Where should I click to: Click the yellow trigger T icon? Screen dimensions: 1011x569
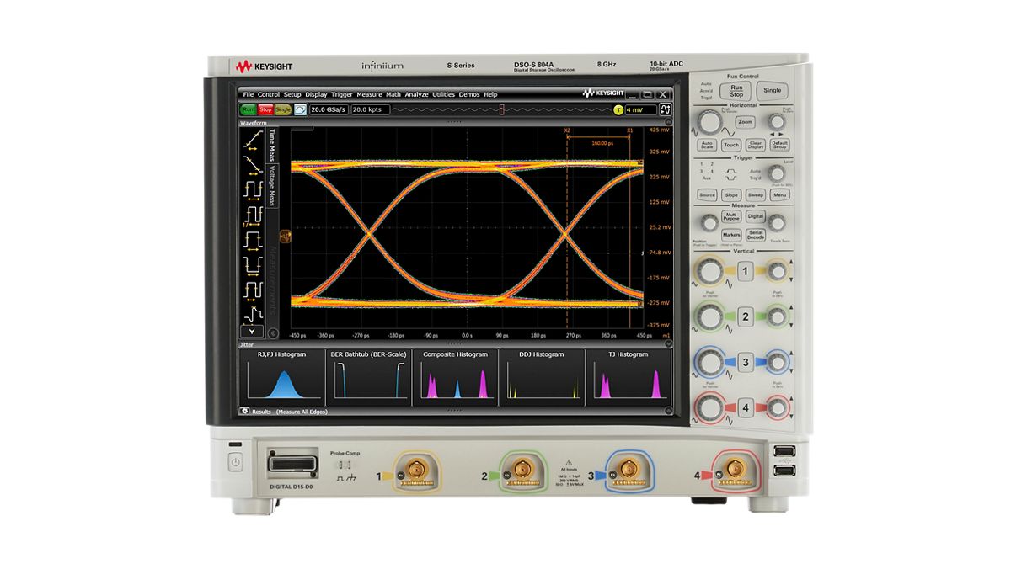618,109
